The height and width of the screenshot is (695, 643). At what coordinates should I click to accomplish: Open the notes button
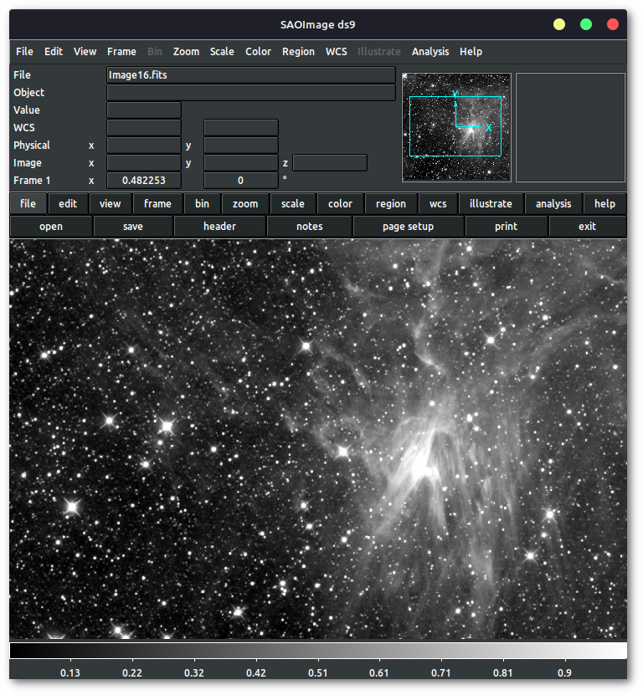(x=310, y=227)
